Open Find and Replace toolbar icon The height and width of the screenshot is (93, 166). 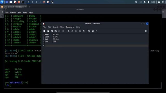coord(93,31)
